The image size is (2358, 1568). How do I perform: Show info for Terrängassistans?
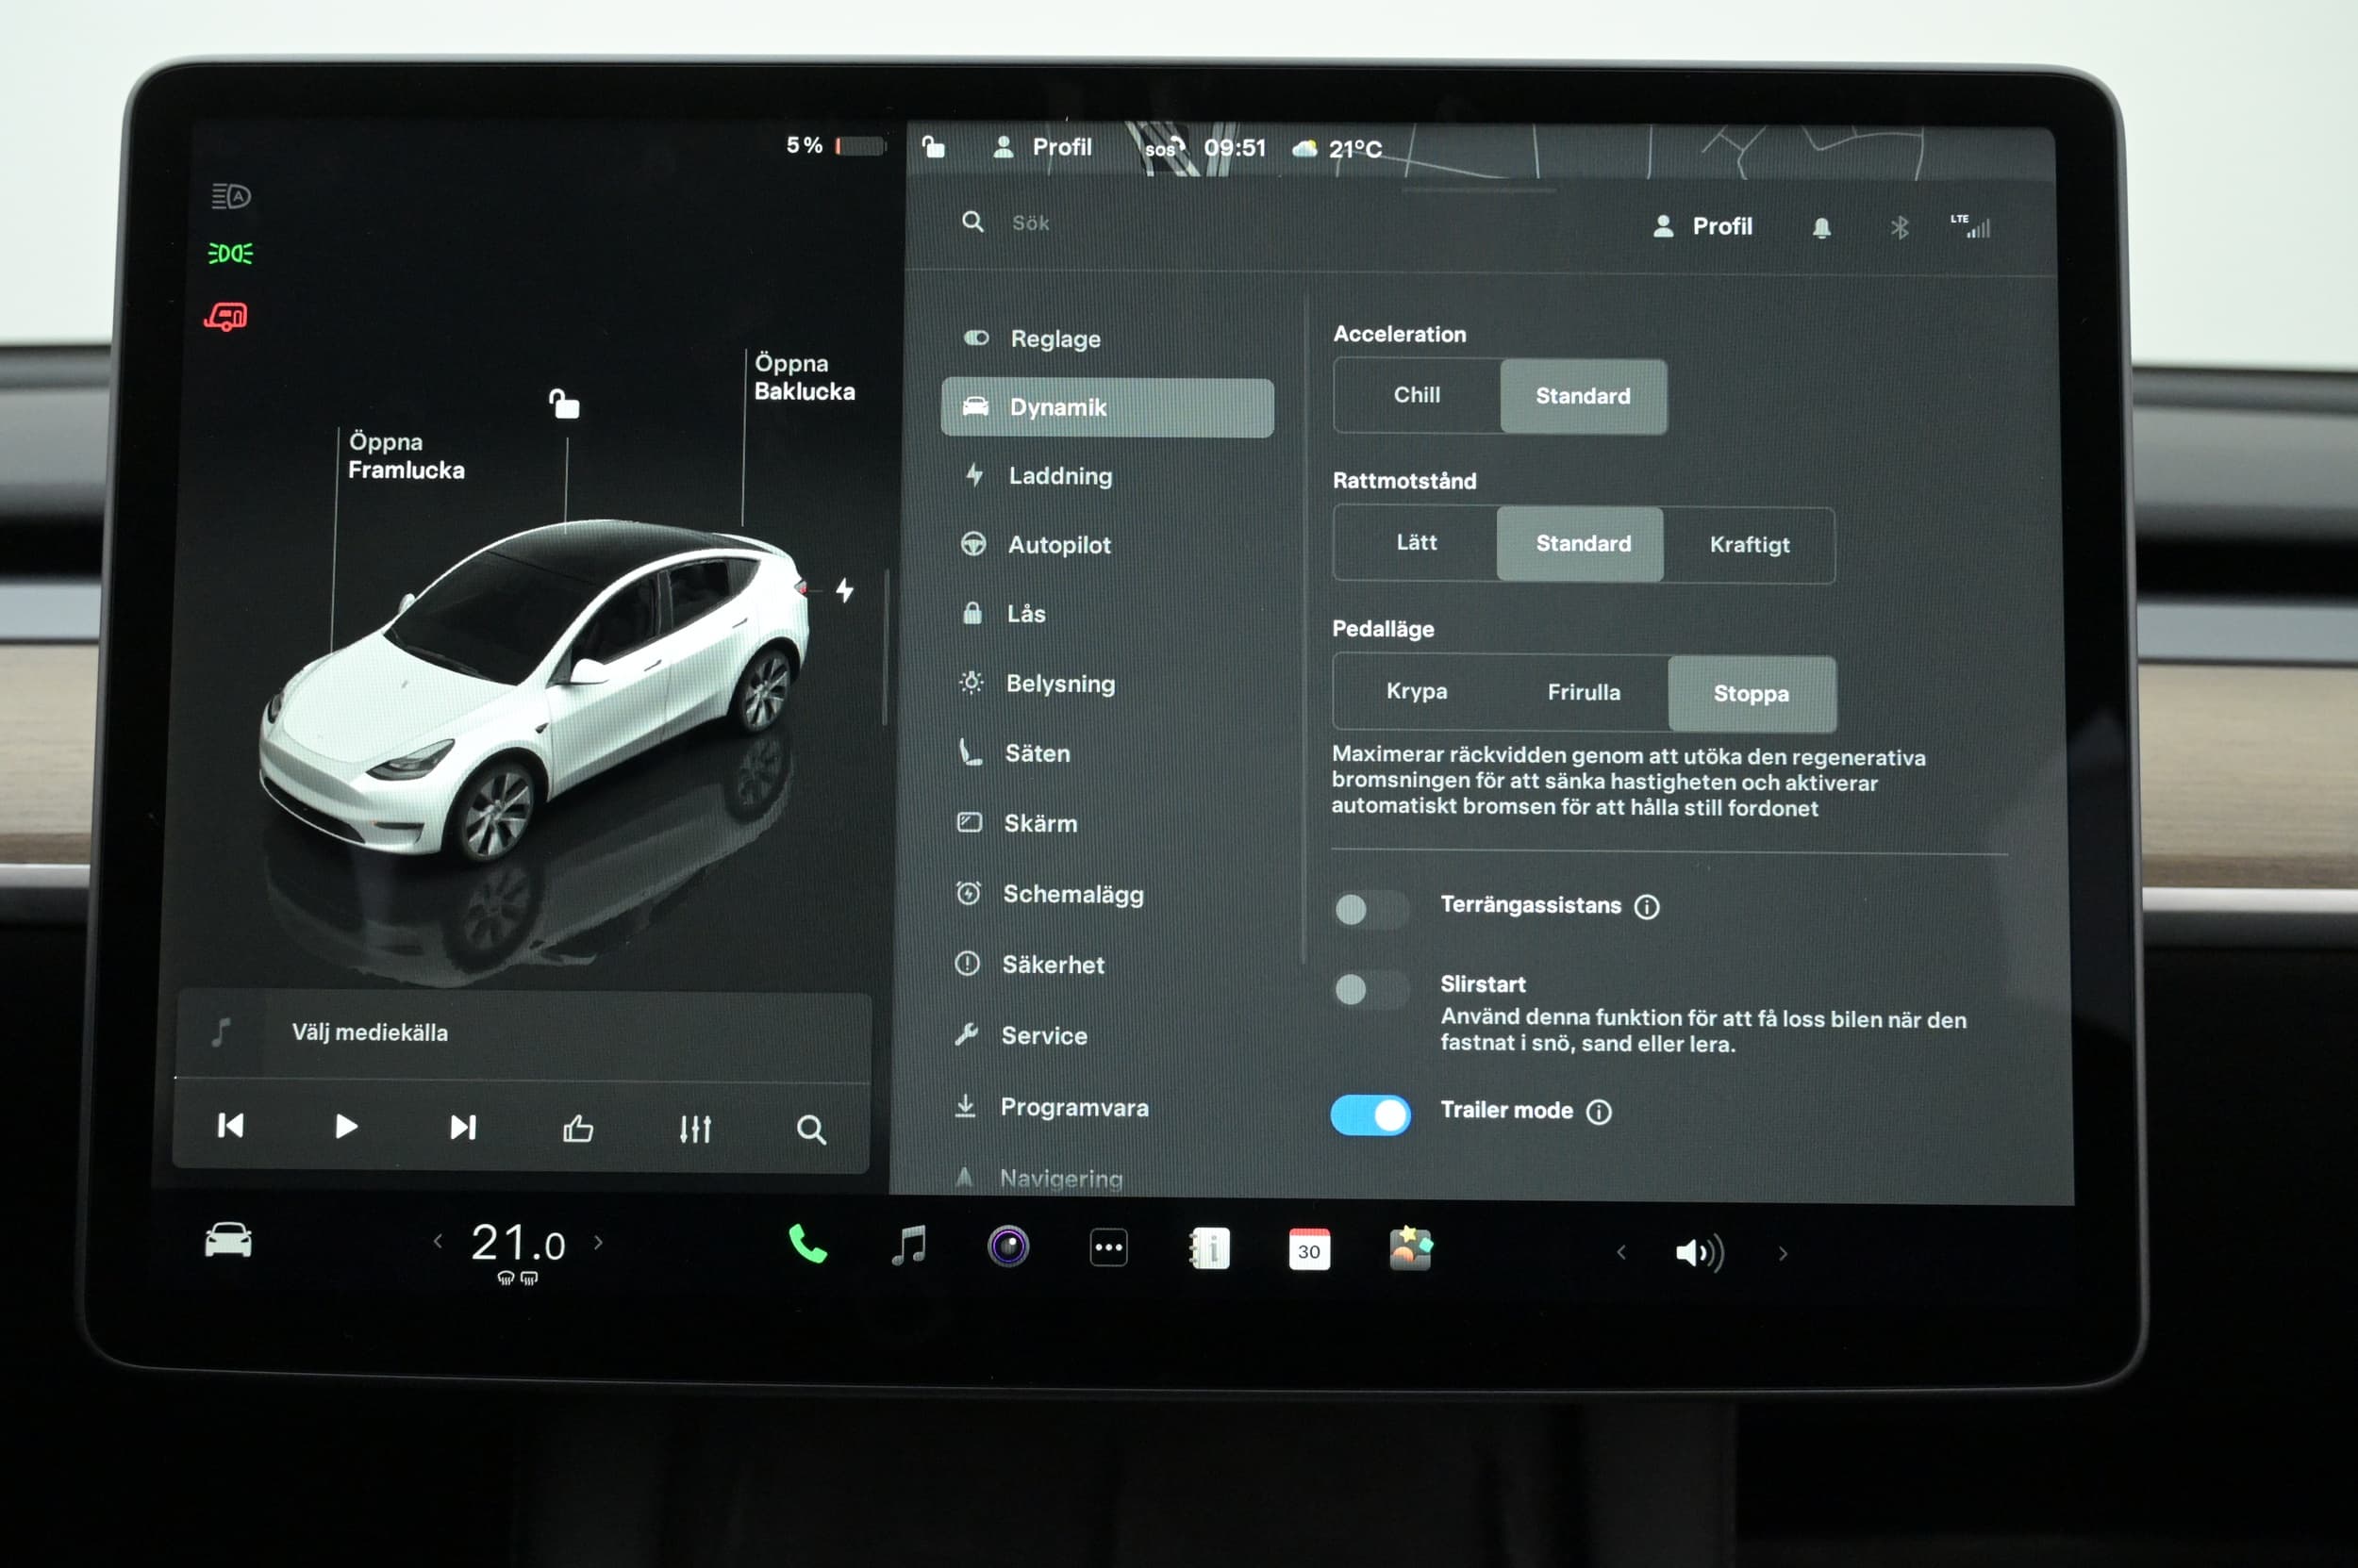pos(1647,907)
